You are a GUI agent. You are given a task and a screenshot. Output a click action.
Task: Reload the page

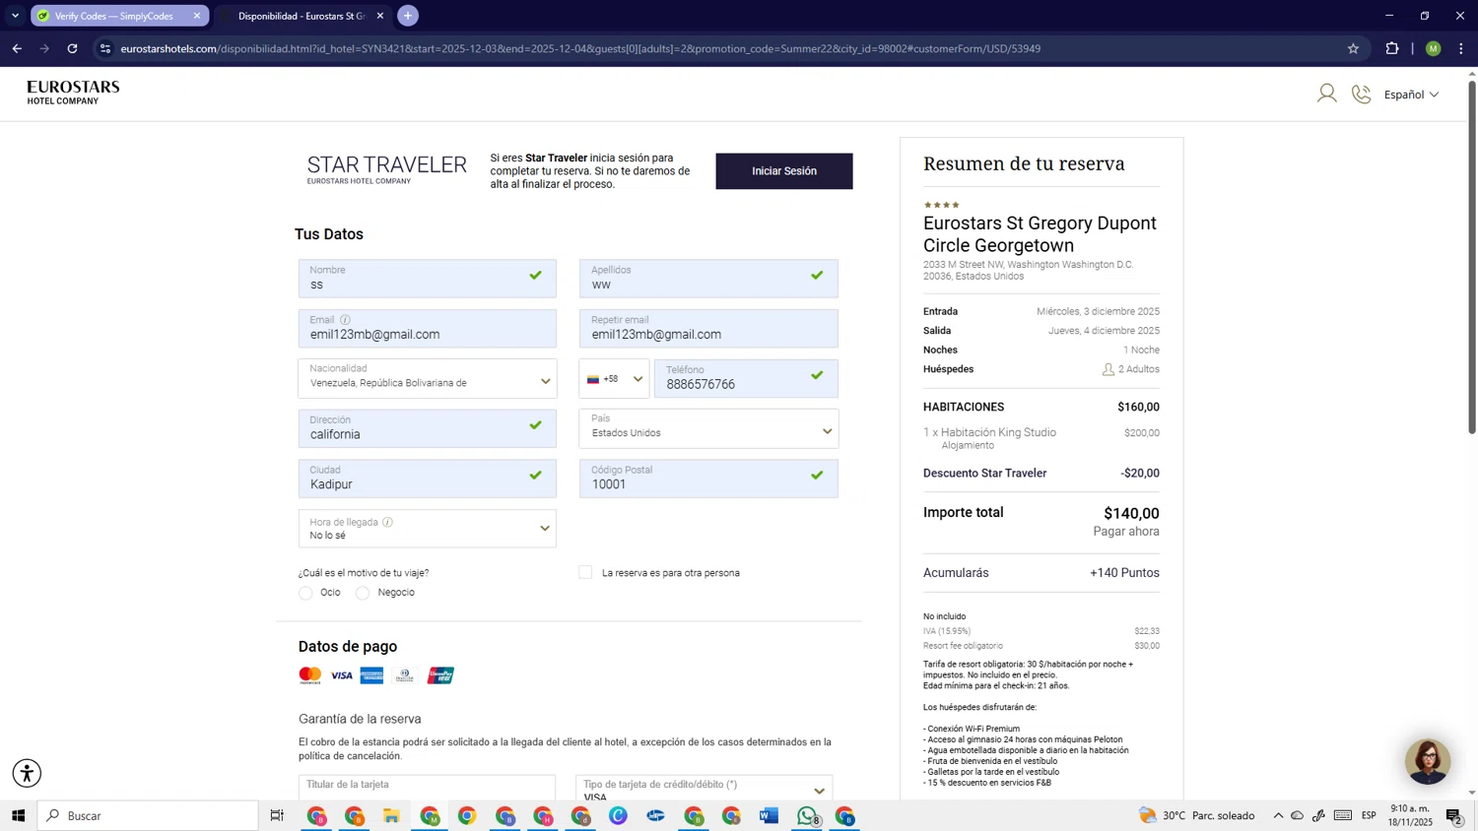(72, 48)
